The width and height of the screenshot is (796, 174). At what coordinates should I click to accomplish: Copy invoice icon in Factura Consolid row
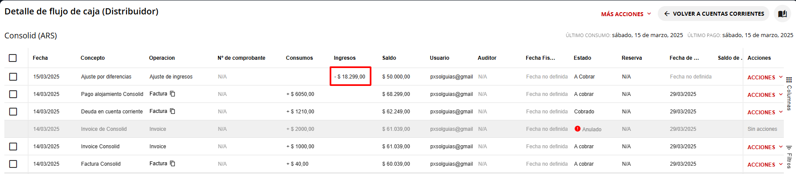[x=173, y=164]
